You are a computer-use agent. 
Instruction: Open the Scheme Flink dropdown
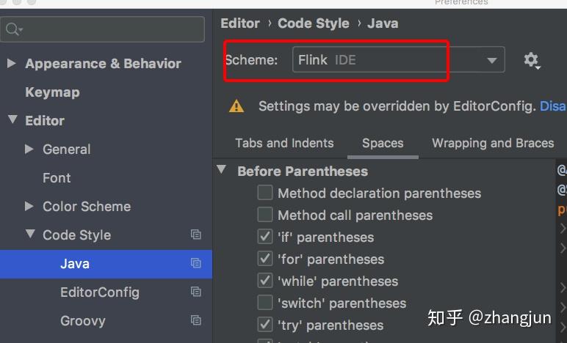(x=399, y=59)
